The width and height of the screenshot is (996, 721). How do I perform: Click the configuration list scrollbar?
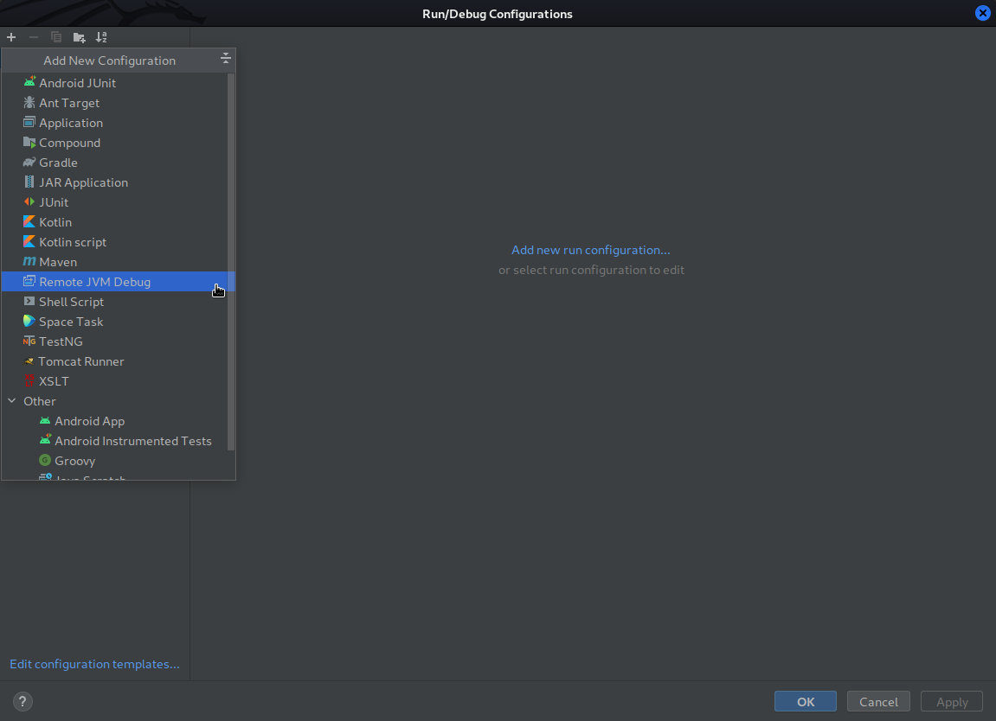230,261
